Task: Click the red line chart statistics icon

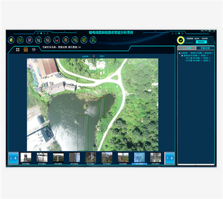Action: tap(57, 40)
